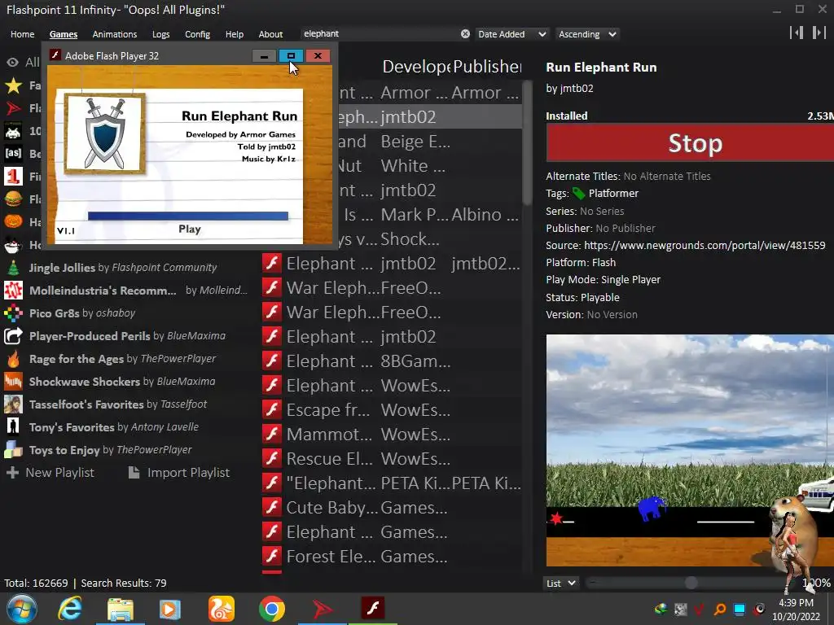Select the Forest Ele... game row
Viewport: 834px width, 625px height.
(391, 557)
